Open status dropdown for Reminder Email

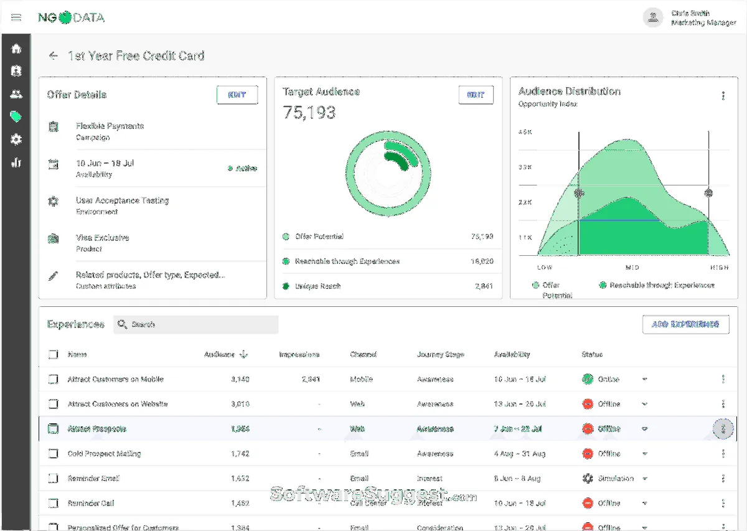[644, 479]
